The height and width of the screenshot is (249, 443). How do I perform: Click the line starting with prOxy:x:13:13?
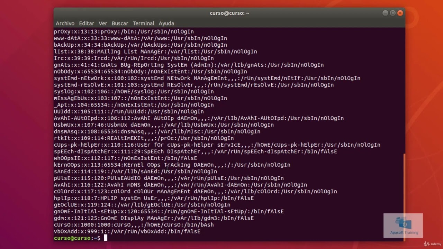124,31
